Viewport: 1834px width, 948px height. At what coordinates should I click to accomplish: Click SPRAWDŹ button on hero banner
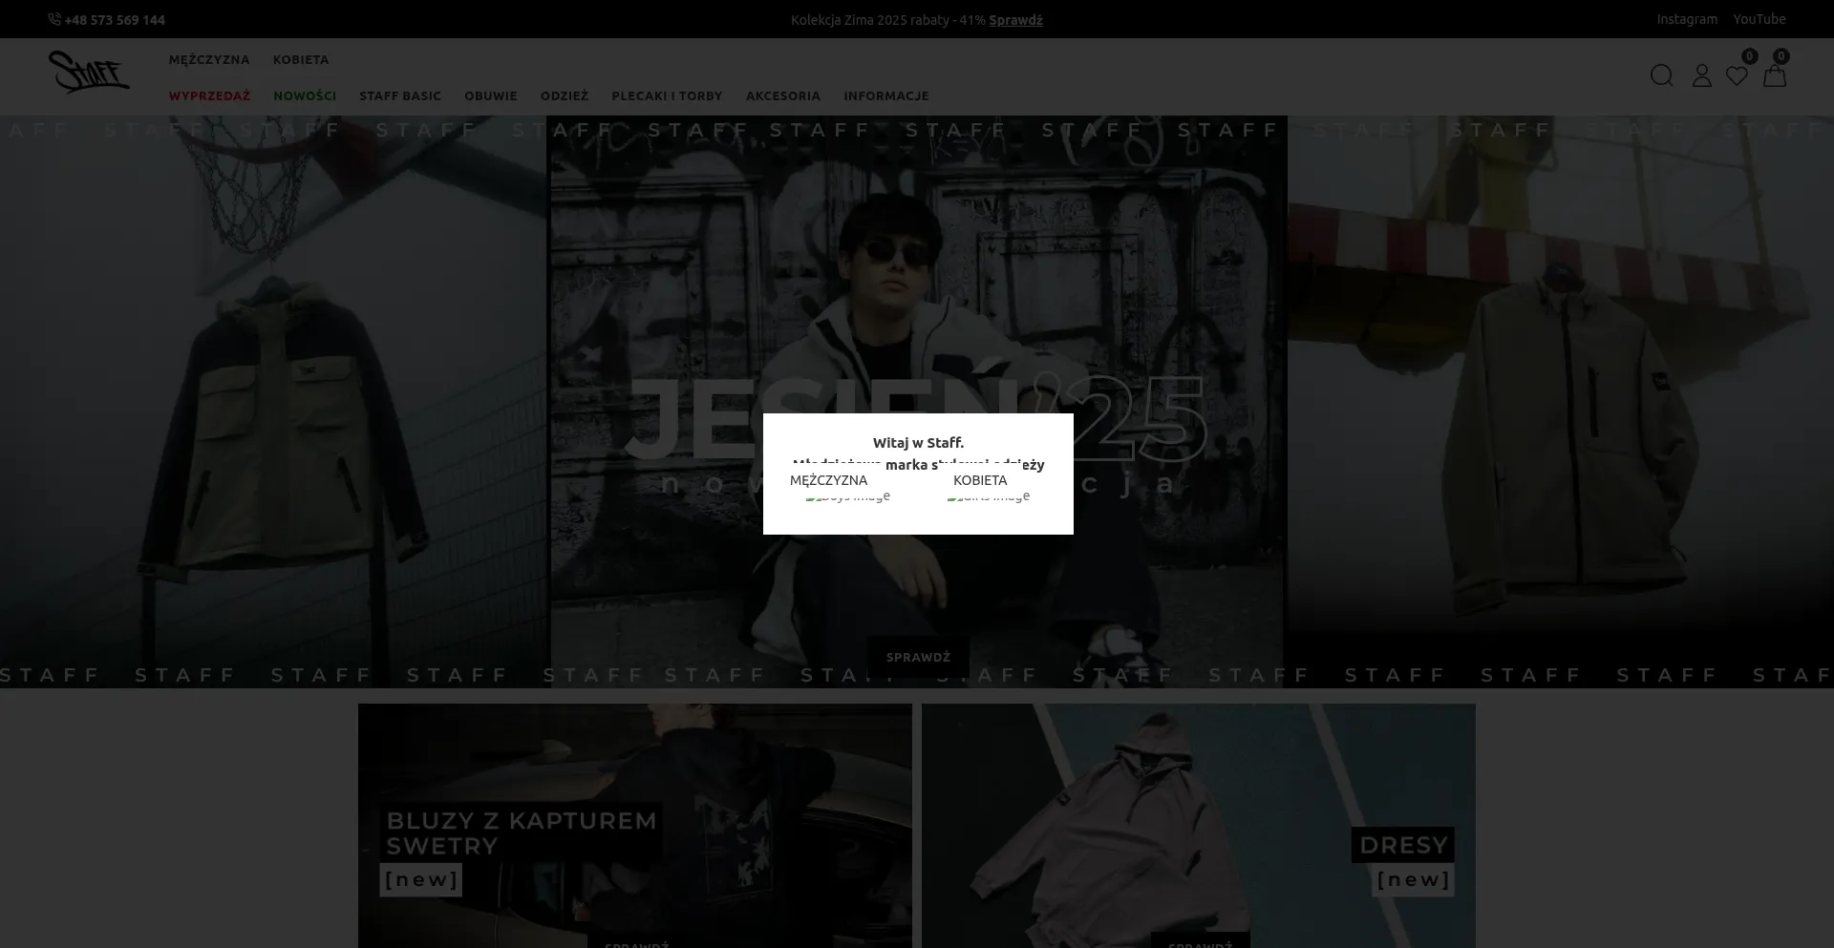[x=918, y=657]
